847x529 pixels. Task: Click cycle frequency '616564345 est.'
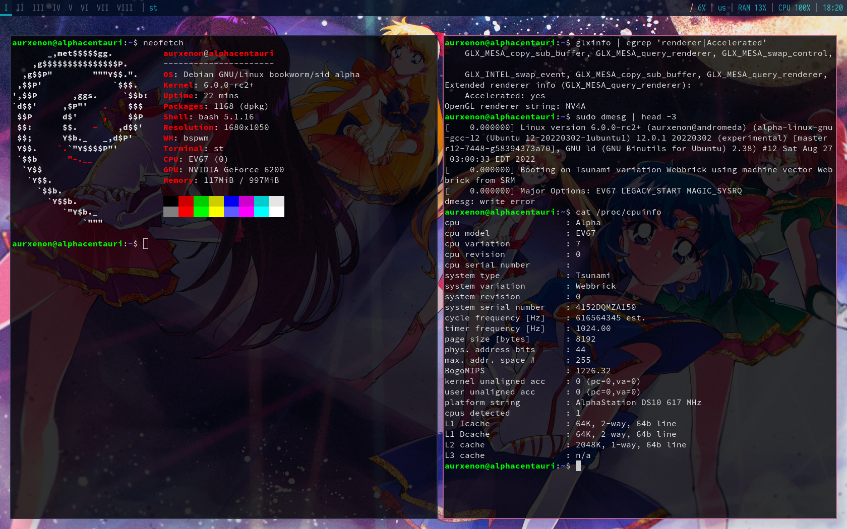[x=611, y=318]
